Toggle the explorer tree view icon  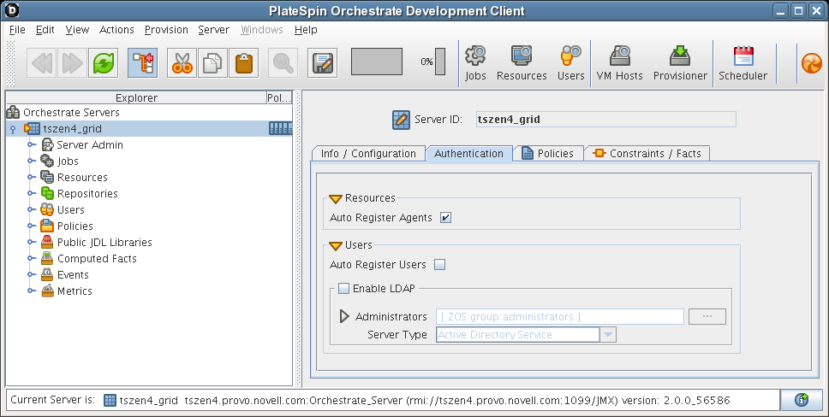pyautogui.click(x=143, y=63)
